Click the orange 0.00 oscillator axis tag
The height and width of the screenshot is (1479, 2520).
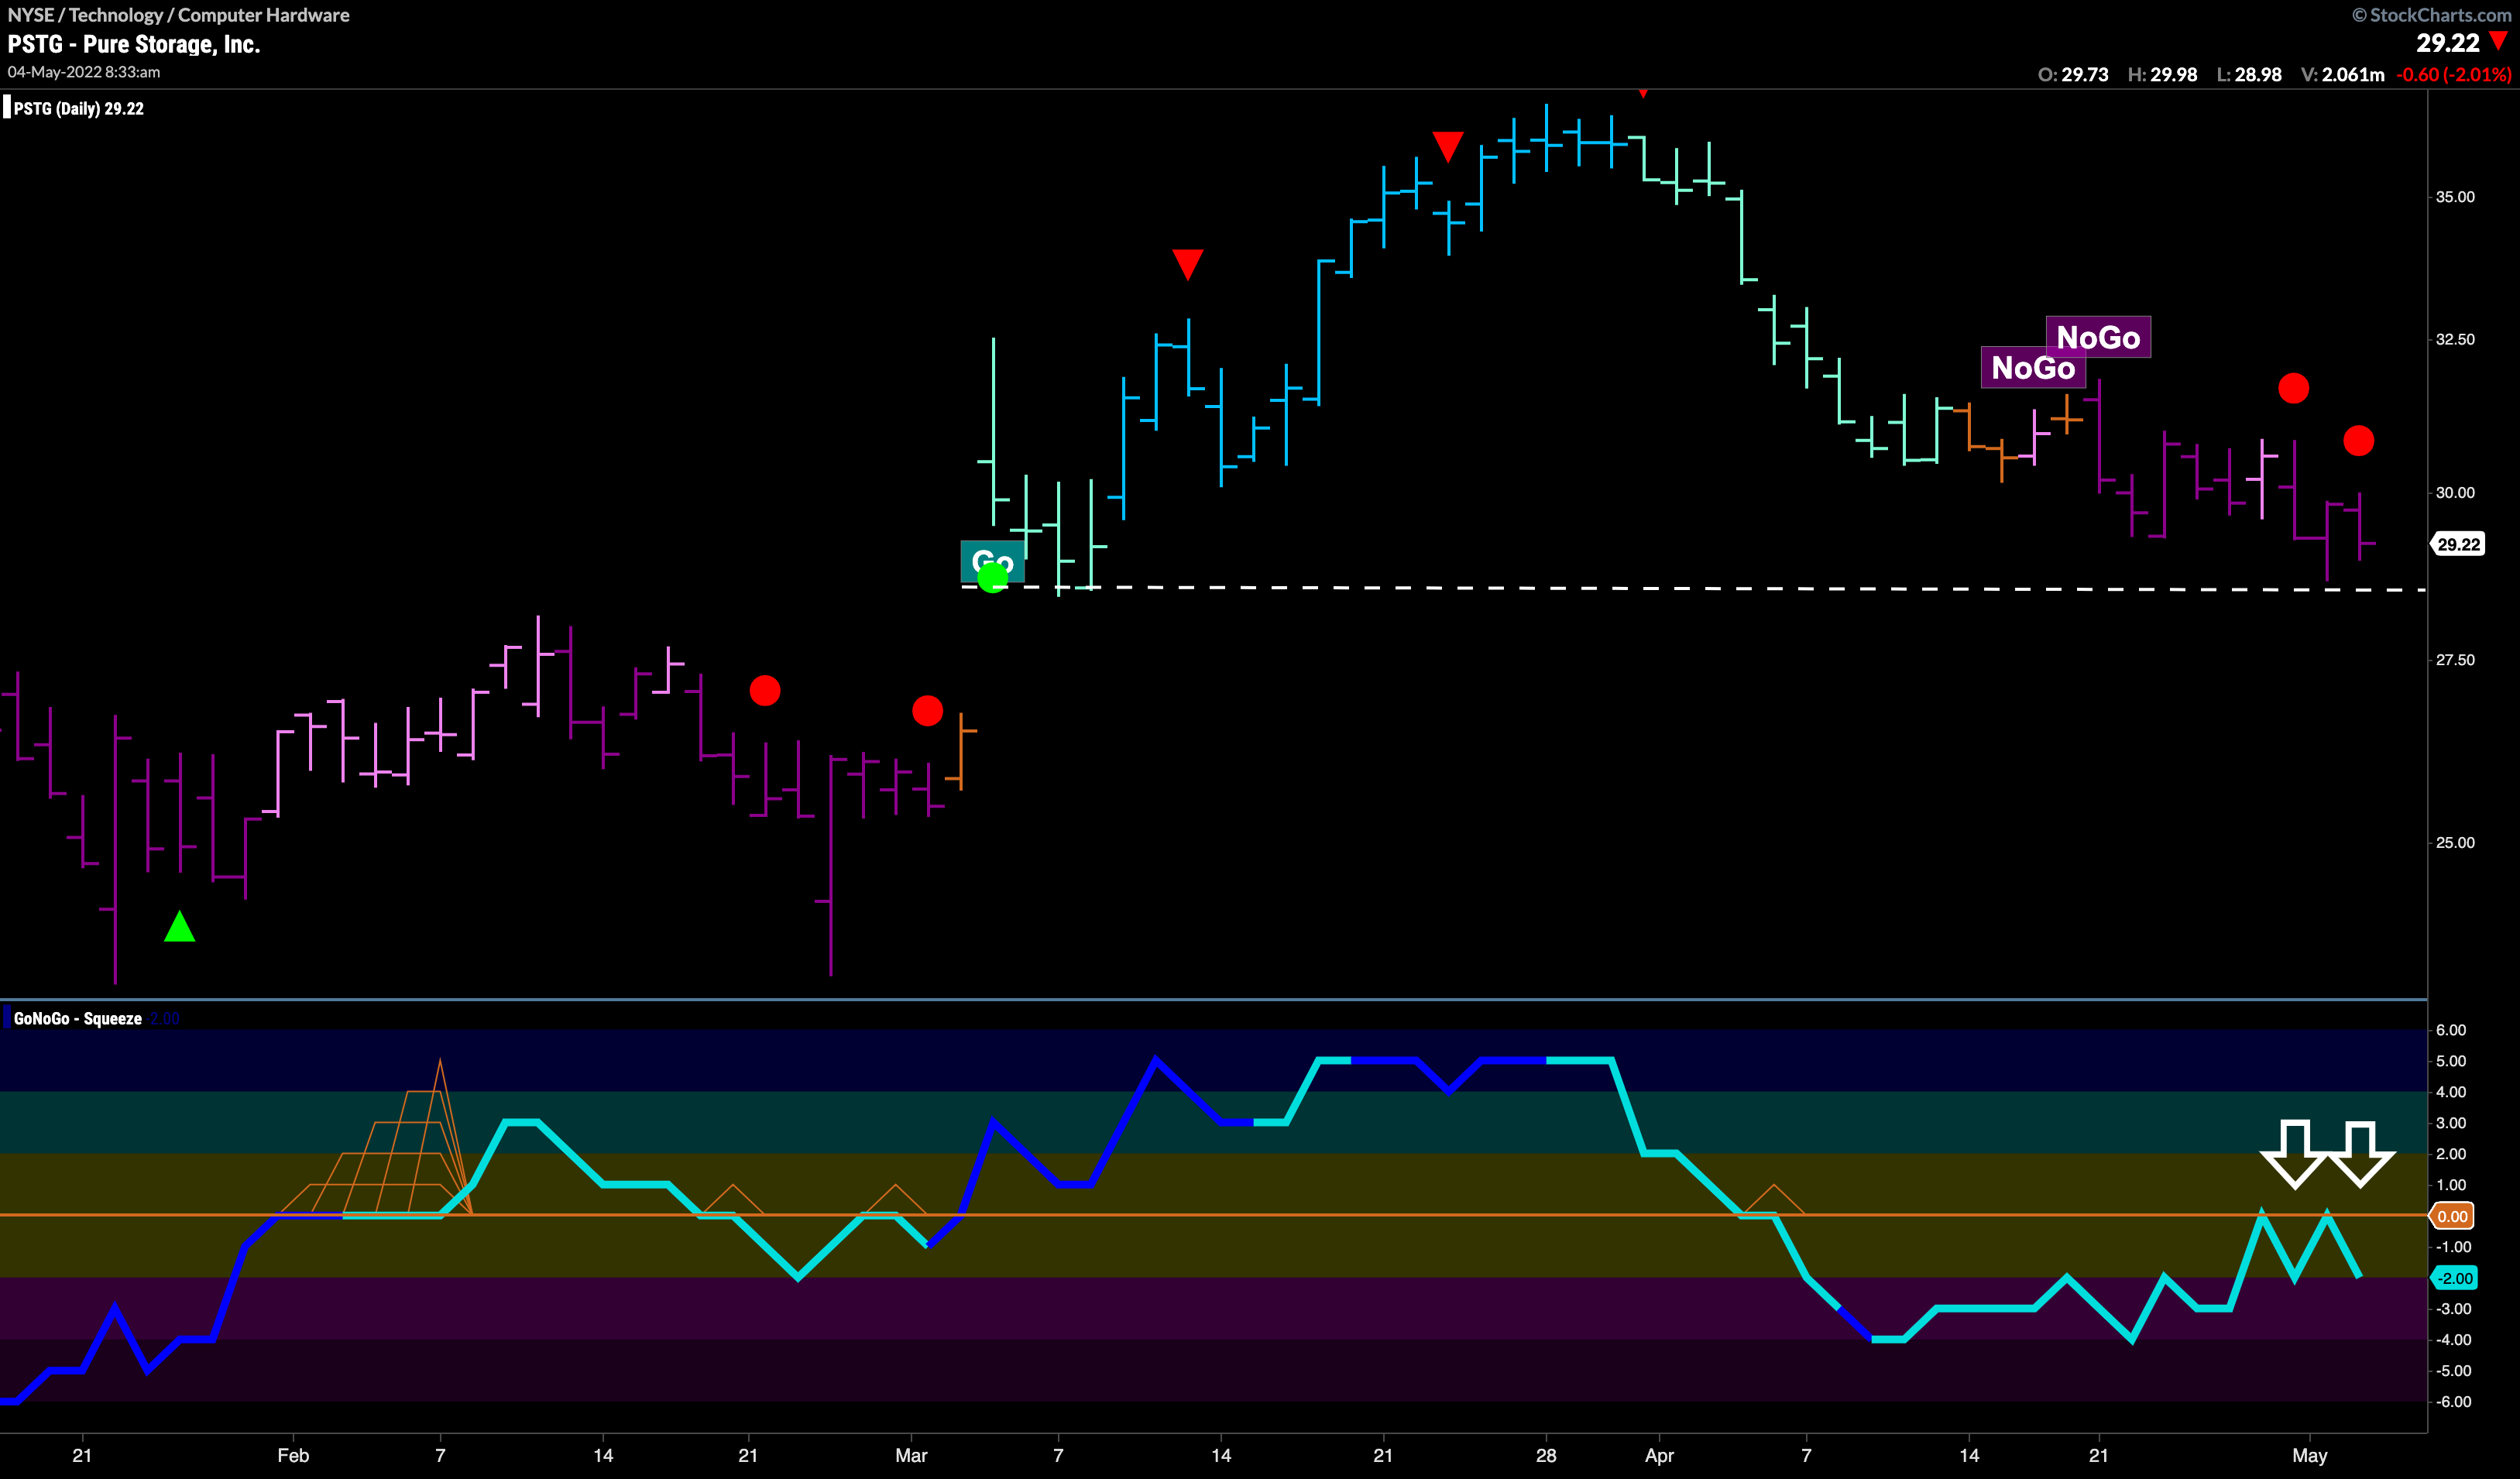[2451, 1216]
